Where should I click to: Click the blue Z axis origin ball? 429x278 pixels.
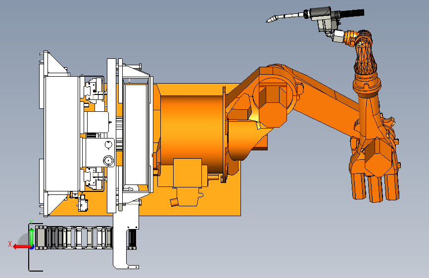pyautogui.click(x=32, y=247)
